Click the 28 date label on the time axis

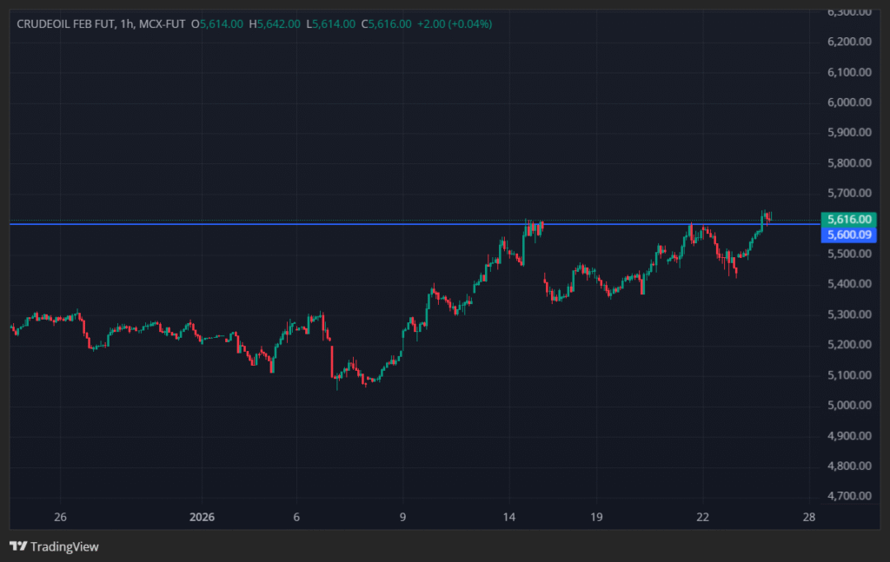808,518
